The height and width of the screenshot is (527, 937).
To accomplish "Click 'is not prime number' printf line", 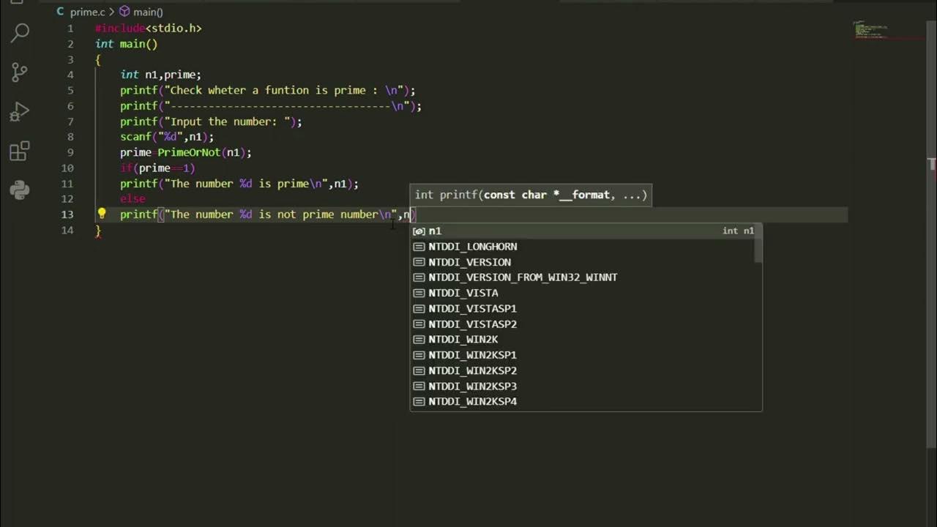I will pyautogui.click(x=268, y=214).
